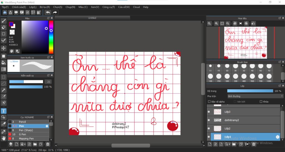The height and width of the screenshot is (152, 285).
Task: Hide the Lớp1 layer
Action: pyautogui.click(x=209, y=137)
